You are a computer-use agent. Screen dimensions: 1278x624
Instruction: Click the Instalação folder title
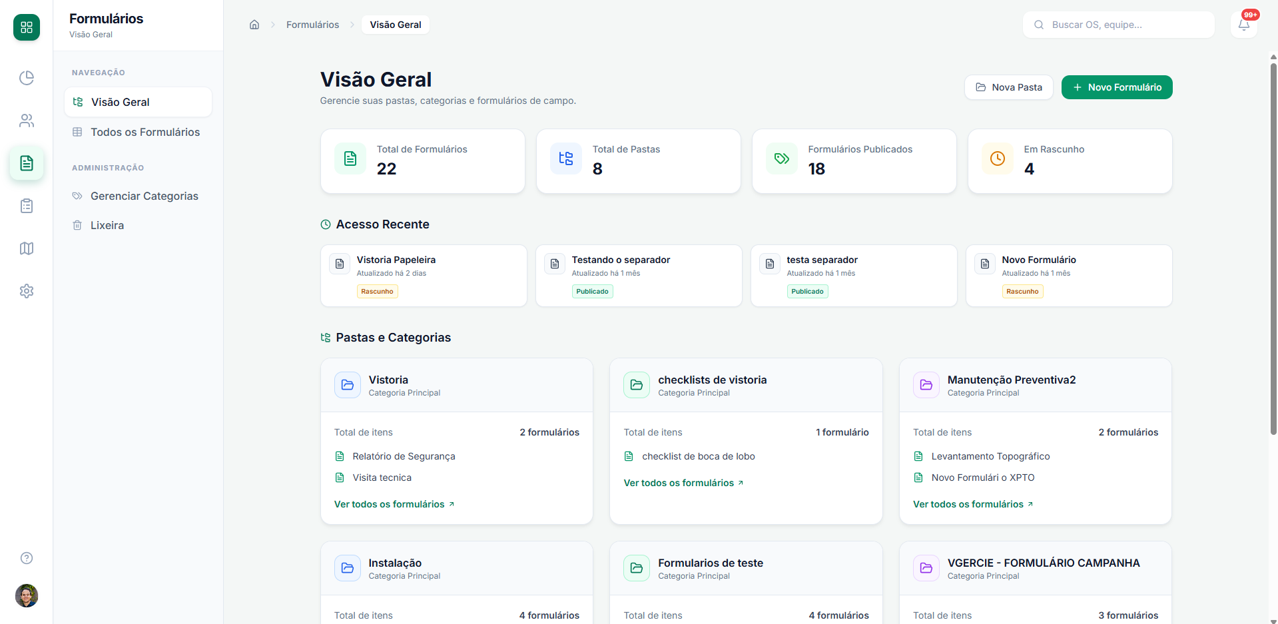(395, 563)
